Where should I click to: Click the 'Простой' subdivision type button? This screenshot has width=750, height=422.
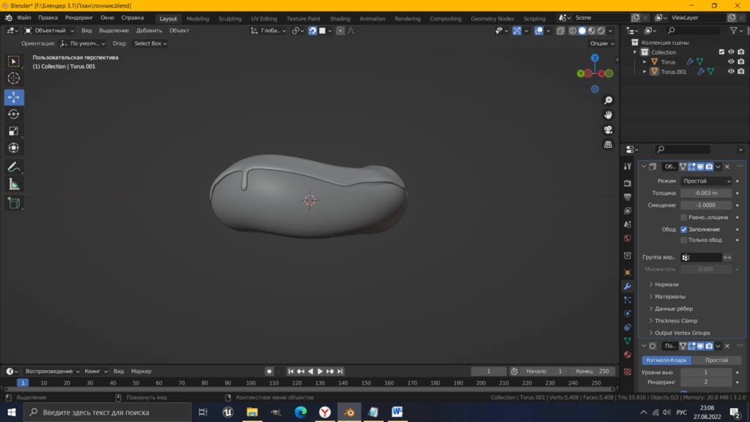coord(716,360)
